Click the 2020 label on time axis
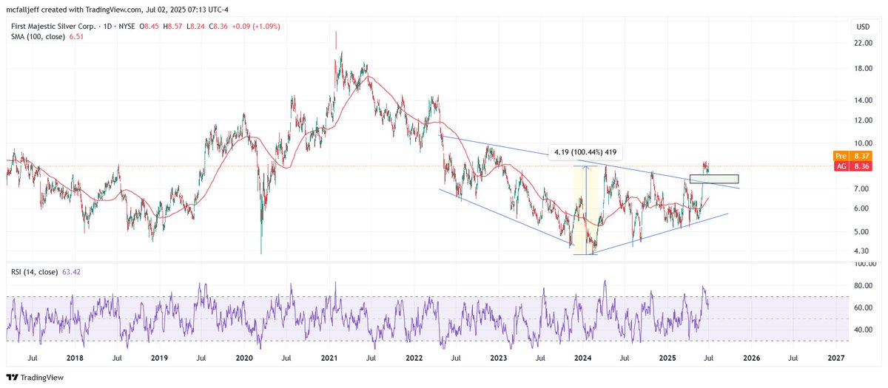This screenshot has height=388, width=888. pyautogui.click(x=245, y=357)
